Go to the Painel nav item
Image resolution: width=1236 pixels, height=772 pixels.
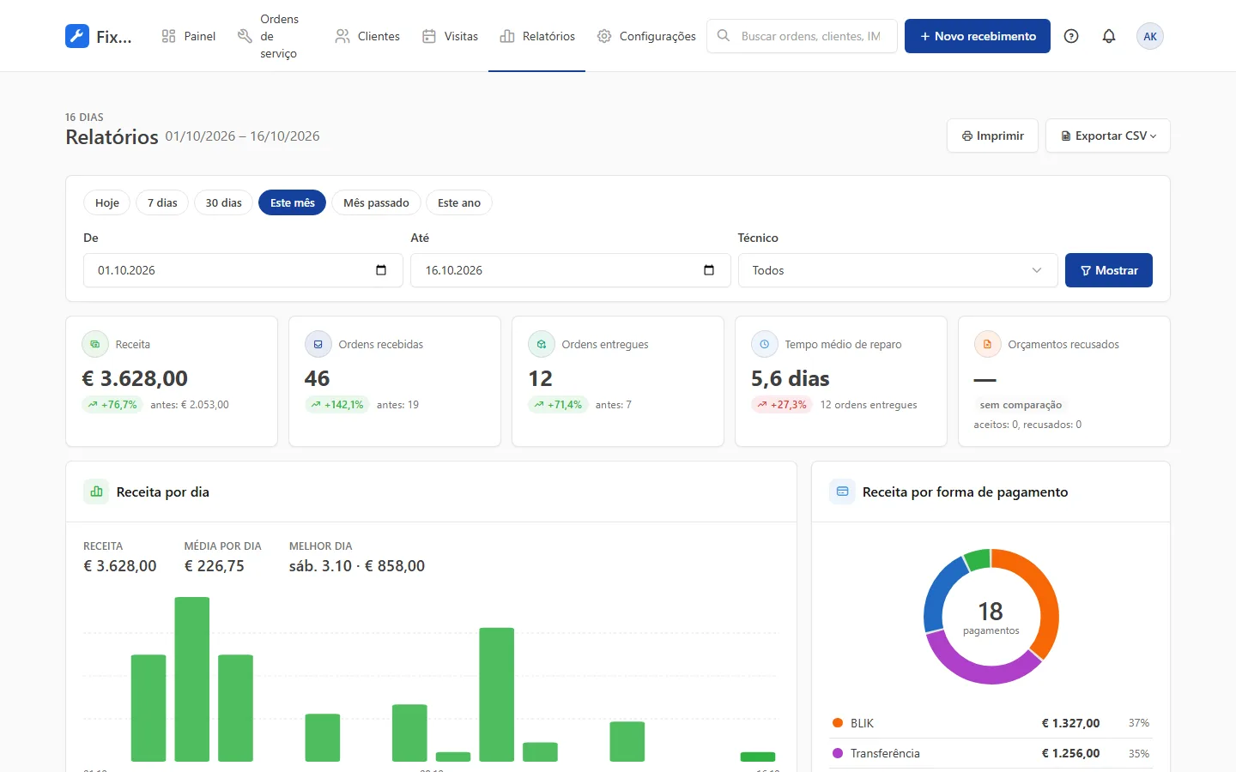(189, 36)
